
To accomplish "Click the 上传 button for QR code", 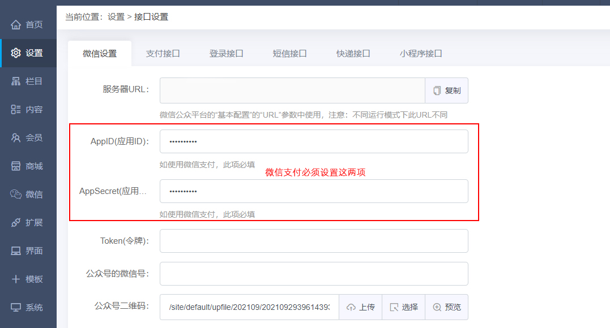I will (360, 307).
